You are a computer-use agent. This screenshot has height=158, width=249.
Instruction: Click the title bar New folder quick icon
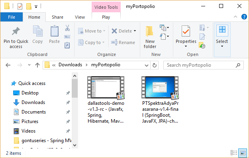click(x=29, y=6)
